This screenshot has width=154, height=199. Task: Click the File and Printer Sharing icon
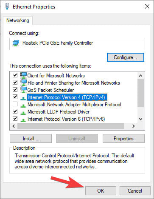coord(23,82)
